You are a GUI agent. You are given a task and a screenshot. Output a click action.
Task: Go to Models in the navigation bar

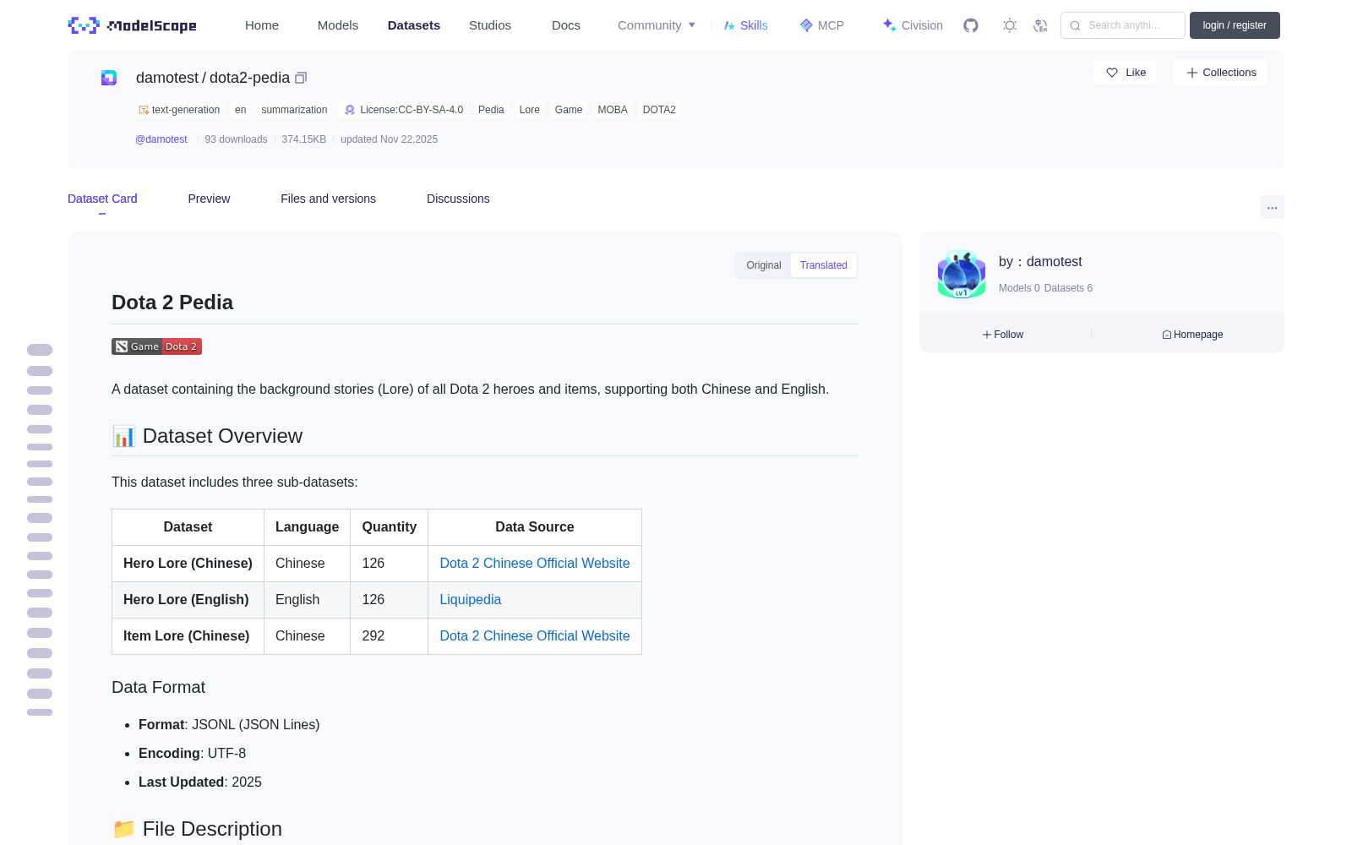[338, 25]
